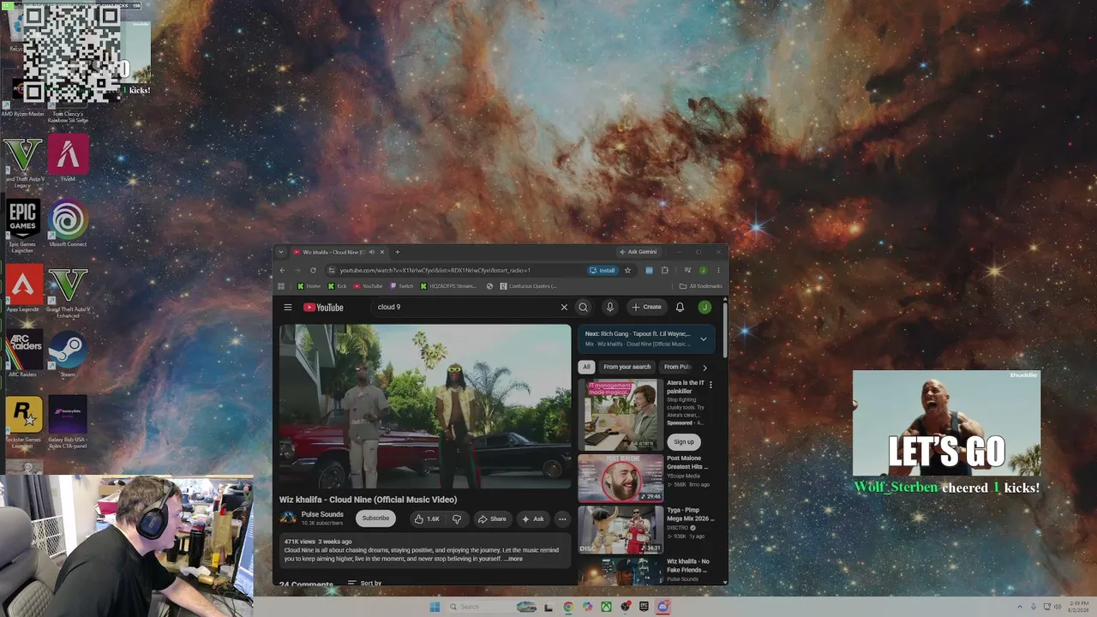Share the Cloud Nine video

point(491,518)
